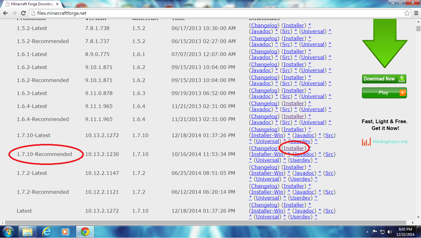
Task: Click the 1.6.3-Latest promotion text
Action: [32, 93]
